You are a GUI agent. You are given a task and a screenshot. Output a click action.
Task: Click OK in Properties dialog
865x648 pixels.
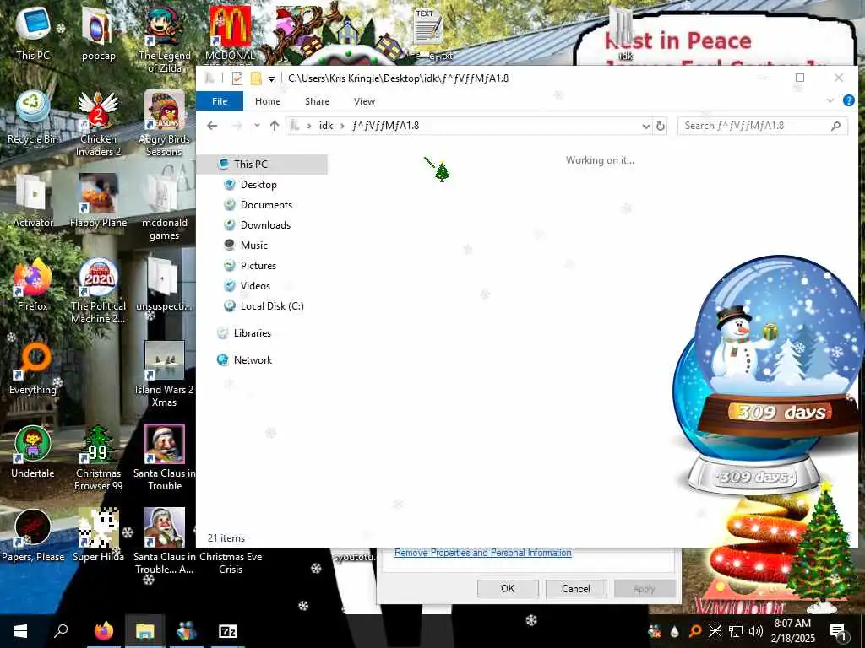[508, 588]
